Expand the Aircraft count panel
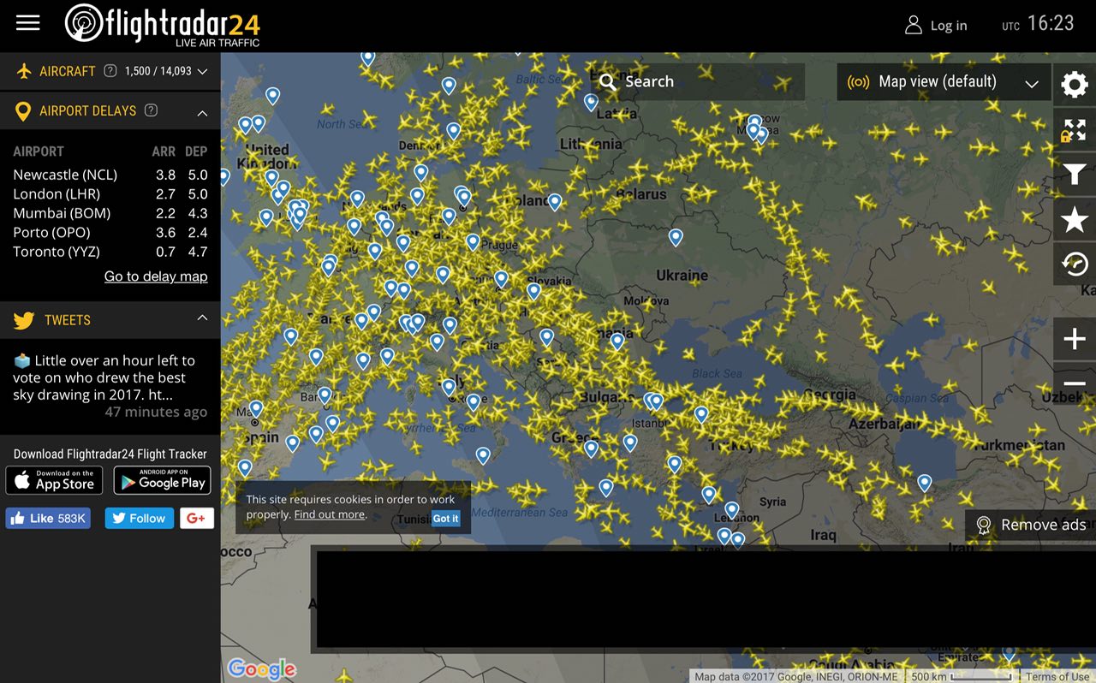This screenshot has height=683, width=1096. (202, 72)
